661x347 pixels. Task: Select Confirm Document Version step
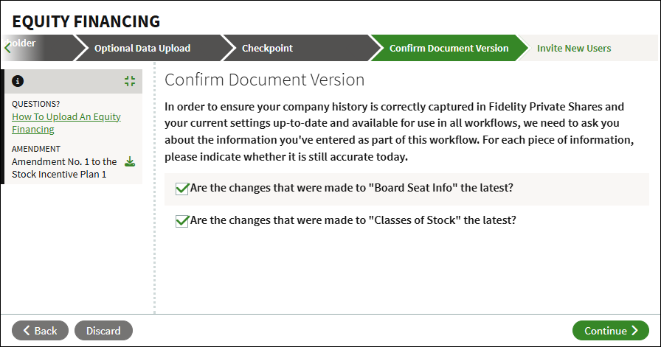449,48
